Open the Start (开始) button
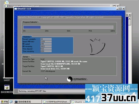The width and height of the screenshot is (139, 104). tap(5, 102)
